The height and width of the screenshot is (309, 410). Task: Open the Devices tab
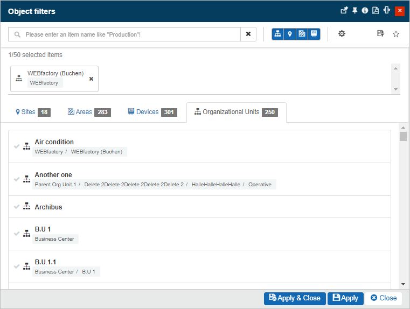pos(152,112)
